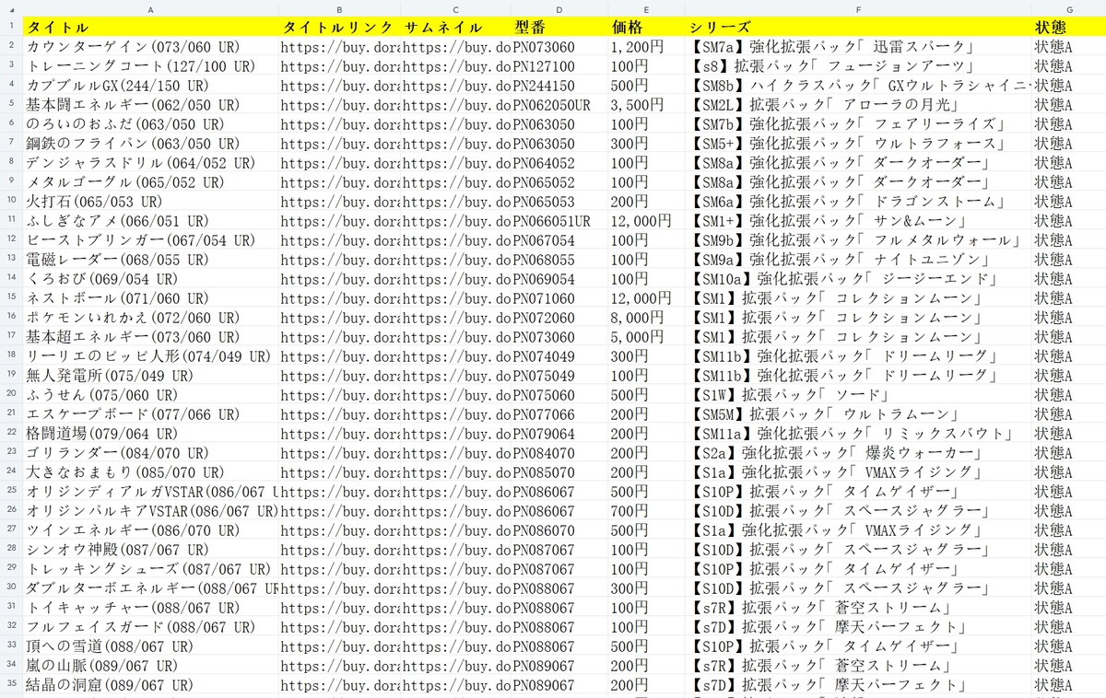Select cell ツインエネルギー(086/070 UR)
Viewport: 1106px width, 698px height.
point(150,529)
